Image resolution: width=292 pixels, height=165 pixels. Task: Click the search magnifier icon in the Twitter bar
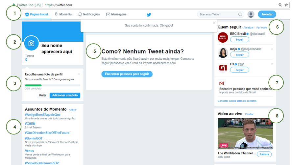240,14
